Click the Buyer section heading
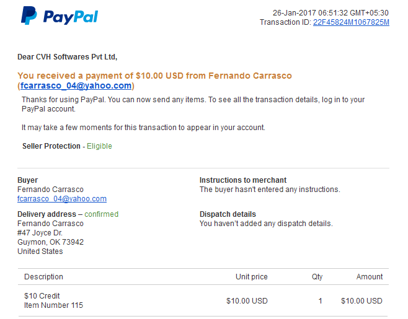The image size is (408, 319). (x=27, y=180)
